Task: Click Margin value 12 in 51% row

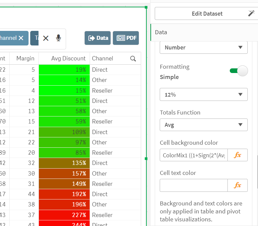Action: 32,101
